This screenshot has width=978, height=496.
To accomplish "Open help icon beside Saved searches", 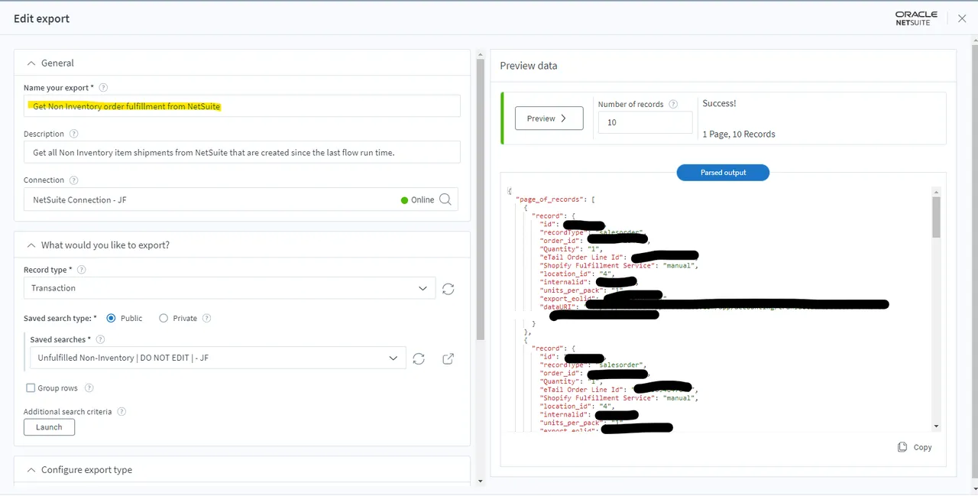I will point(101,339).
